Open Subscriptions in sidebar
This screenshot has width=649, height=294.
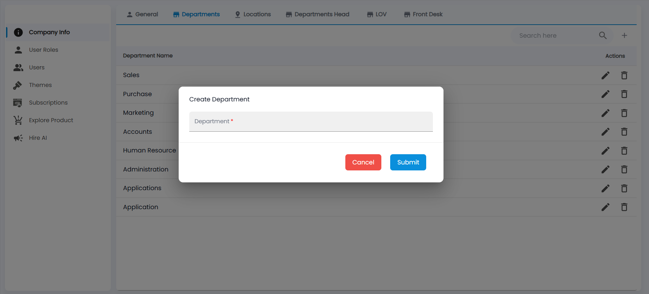(58, 103)
